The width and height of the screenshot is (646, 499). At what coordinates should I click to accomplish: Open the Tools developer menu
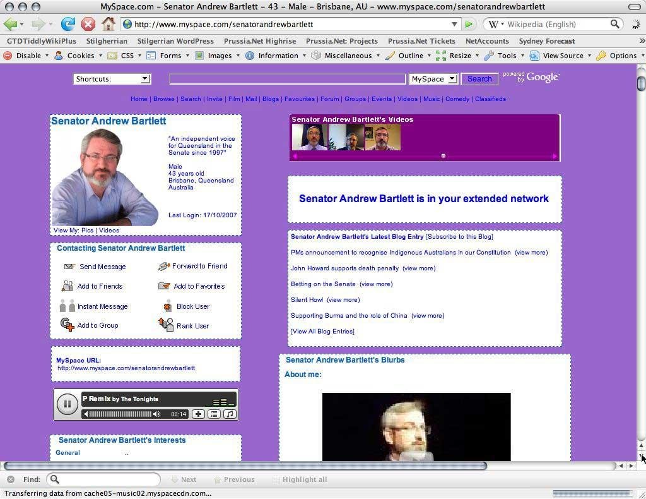pos(504,56)
